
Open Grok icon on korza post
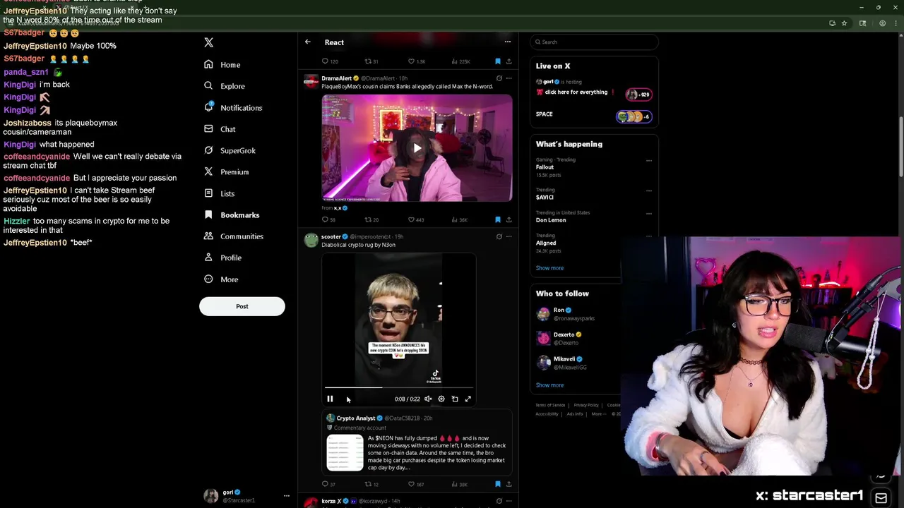click(x=499, y=501)
